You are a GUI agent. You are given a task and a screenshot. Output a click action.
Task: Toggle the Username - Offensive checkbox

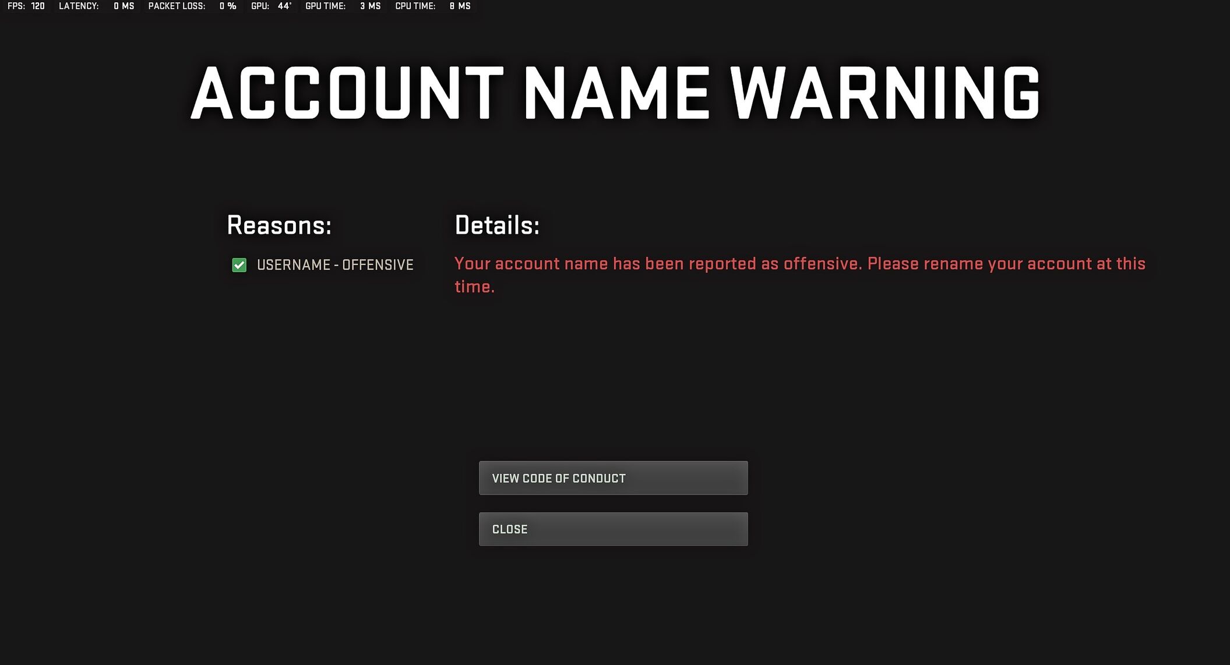pos(239,265)
